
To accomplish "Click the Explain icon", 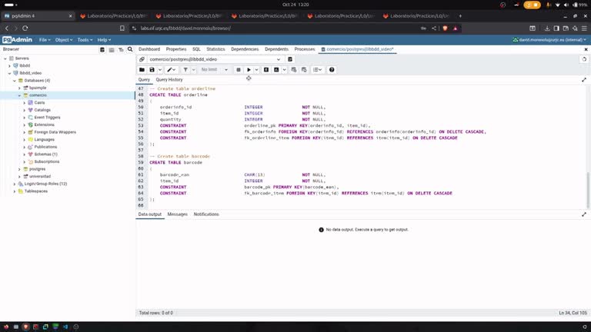I will tap(266, 70).
